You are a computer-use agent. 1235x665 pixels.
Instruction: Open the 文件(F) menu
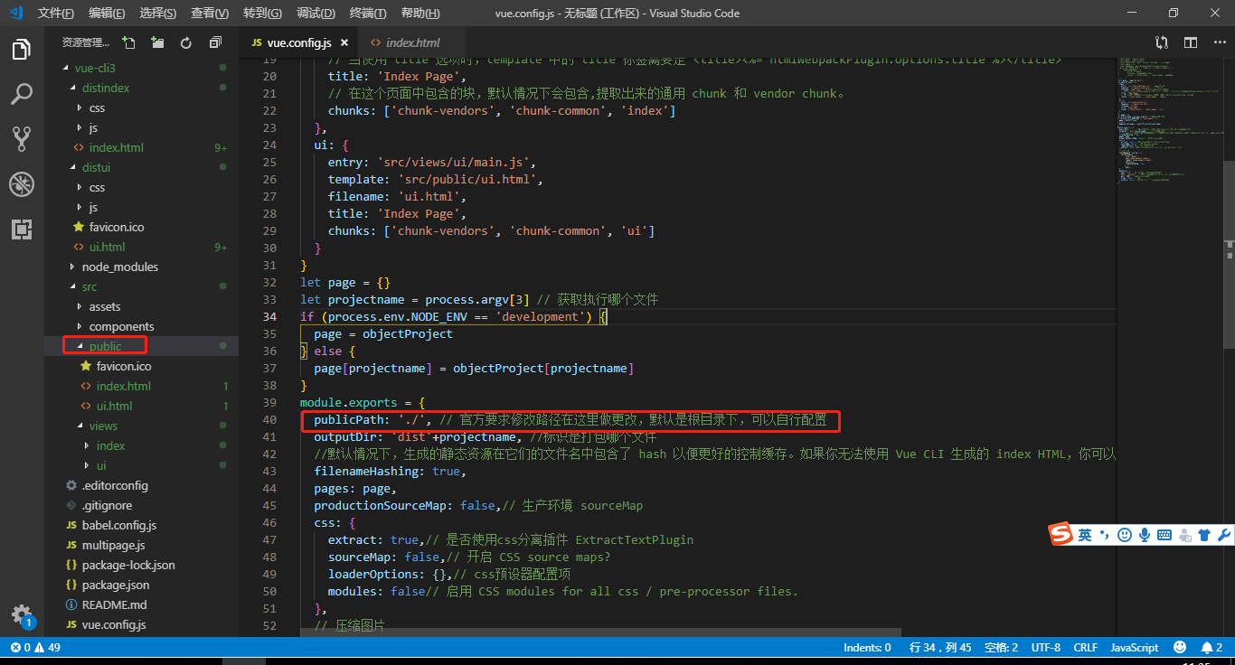pos(56,14)
